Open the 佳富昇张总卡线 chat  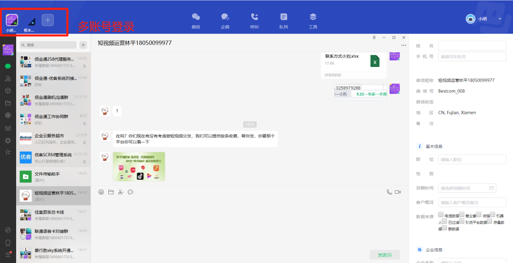pyautogui.click(x=53, y=215)
